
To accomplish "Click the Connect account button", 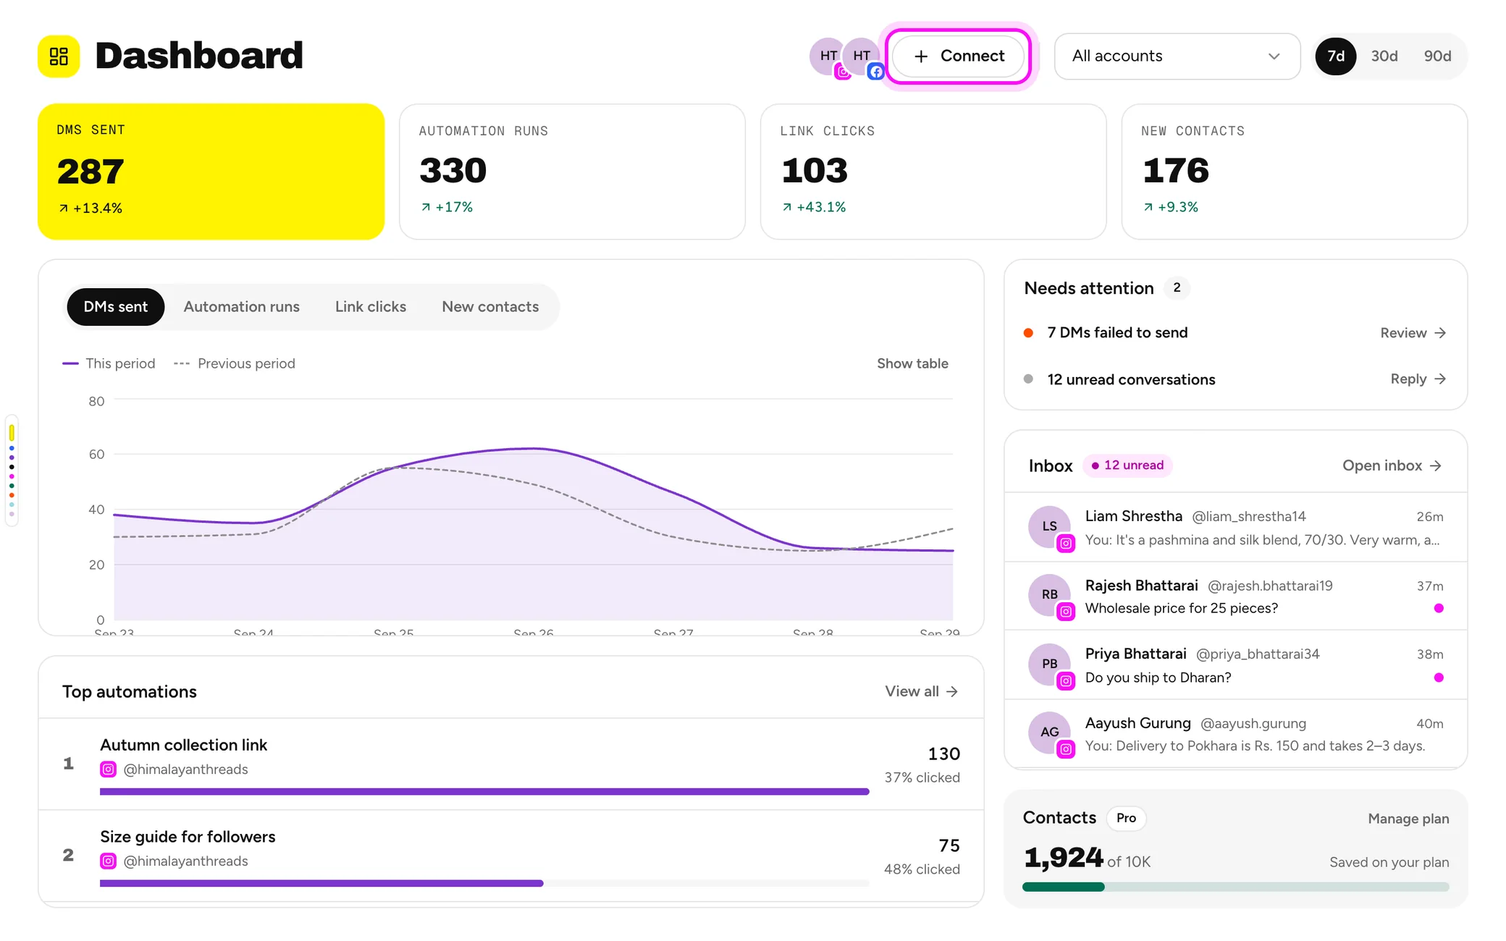I will click(959, 56).
